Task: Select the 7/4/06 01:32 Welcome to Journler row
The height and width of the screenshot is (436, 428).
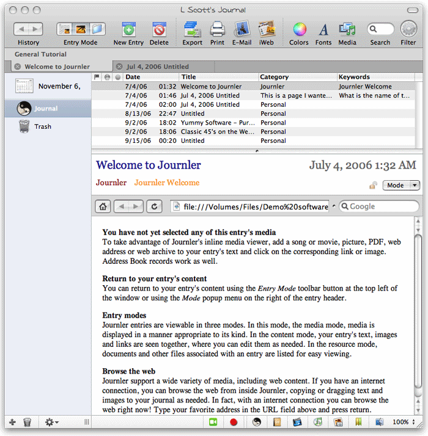Action: [x=253, y=87]
